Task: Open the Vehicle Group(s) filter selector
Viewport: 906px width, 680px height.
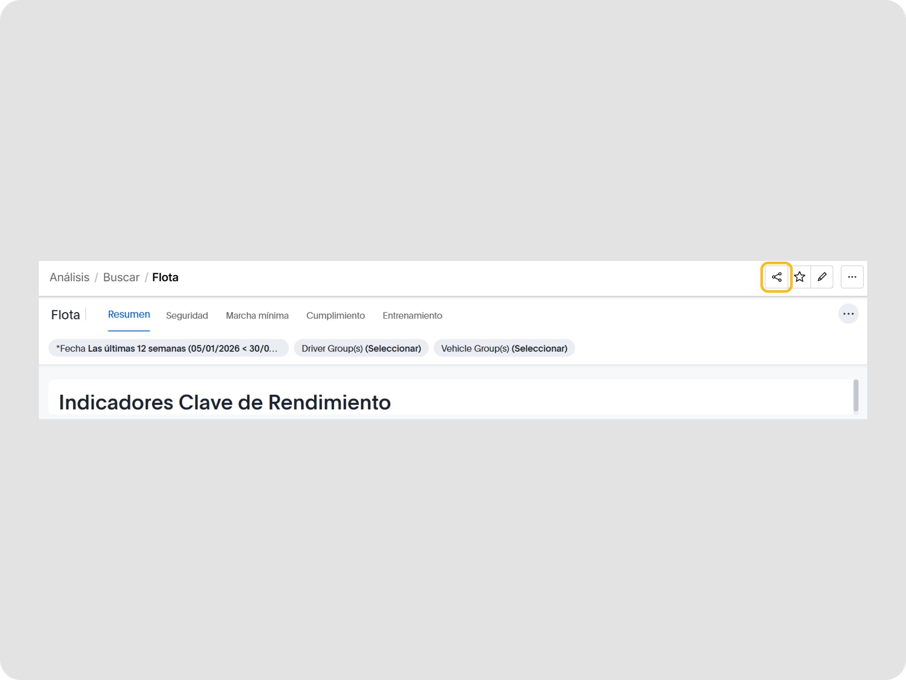Action: [504, 348]
